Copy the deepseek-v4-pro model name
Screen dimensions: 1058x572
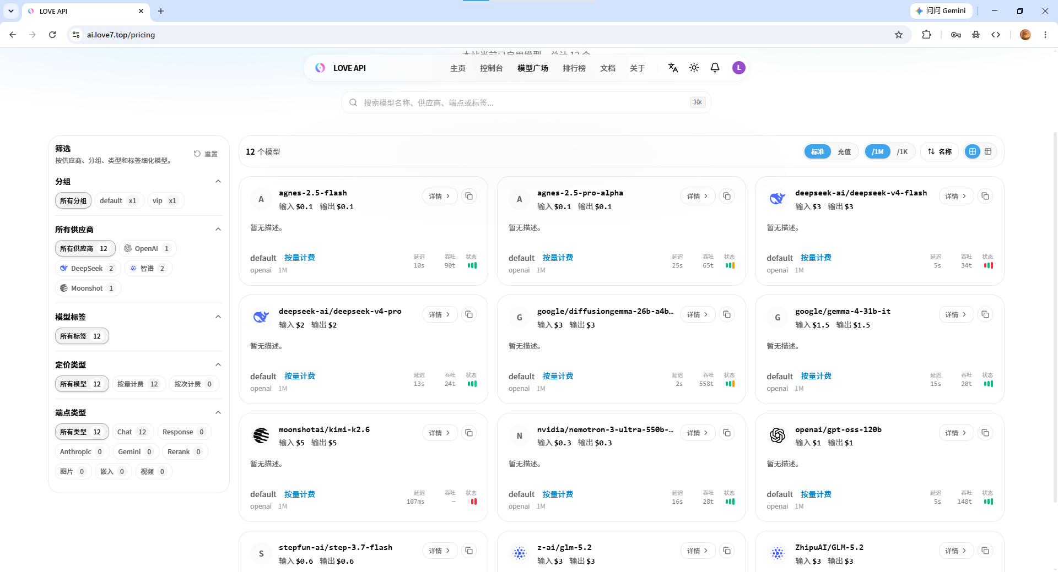[469, 314]
